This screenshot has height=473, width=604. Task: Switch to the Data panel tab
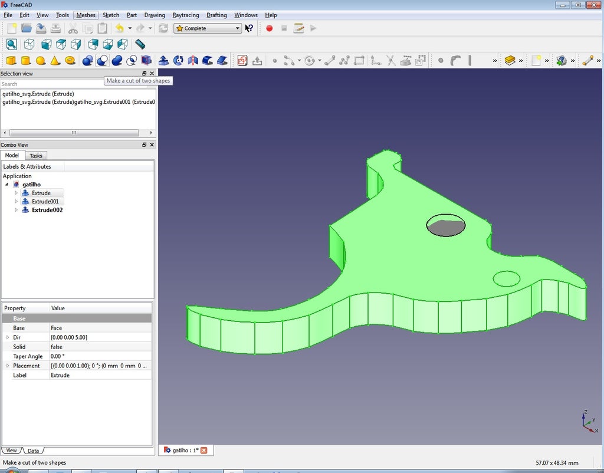coord(33,450)
